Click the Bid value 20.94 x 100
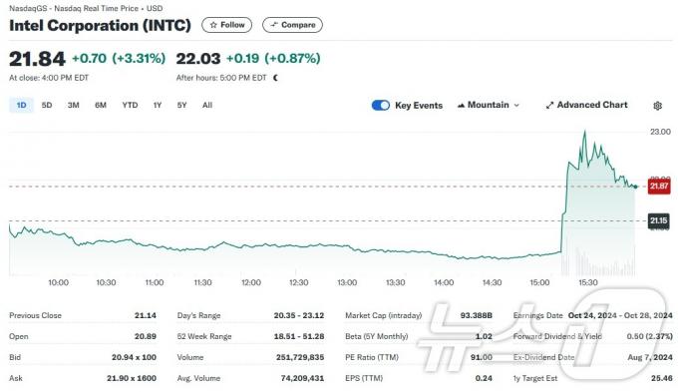Image resolution: width=678 pixels, height=392 pixels. [x=134, y=357]
